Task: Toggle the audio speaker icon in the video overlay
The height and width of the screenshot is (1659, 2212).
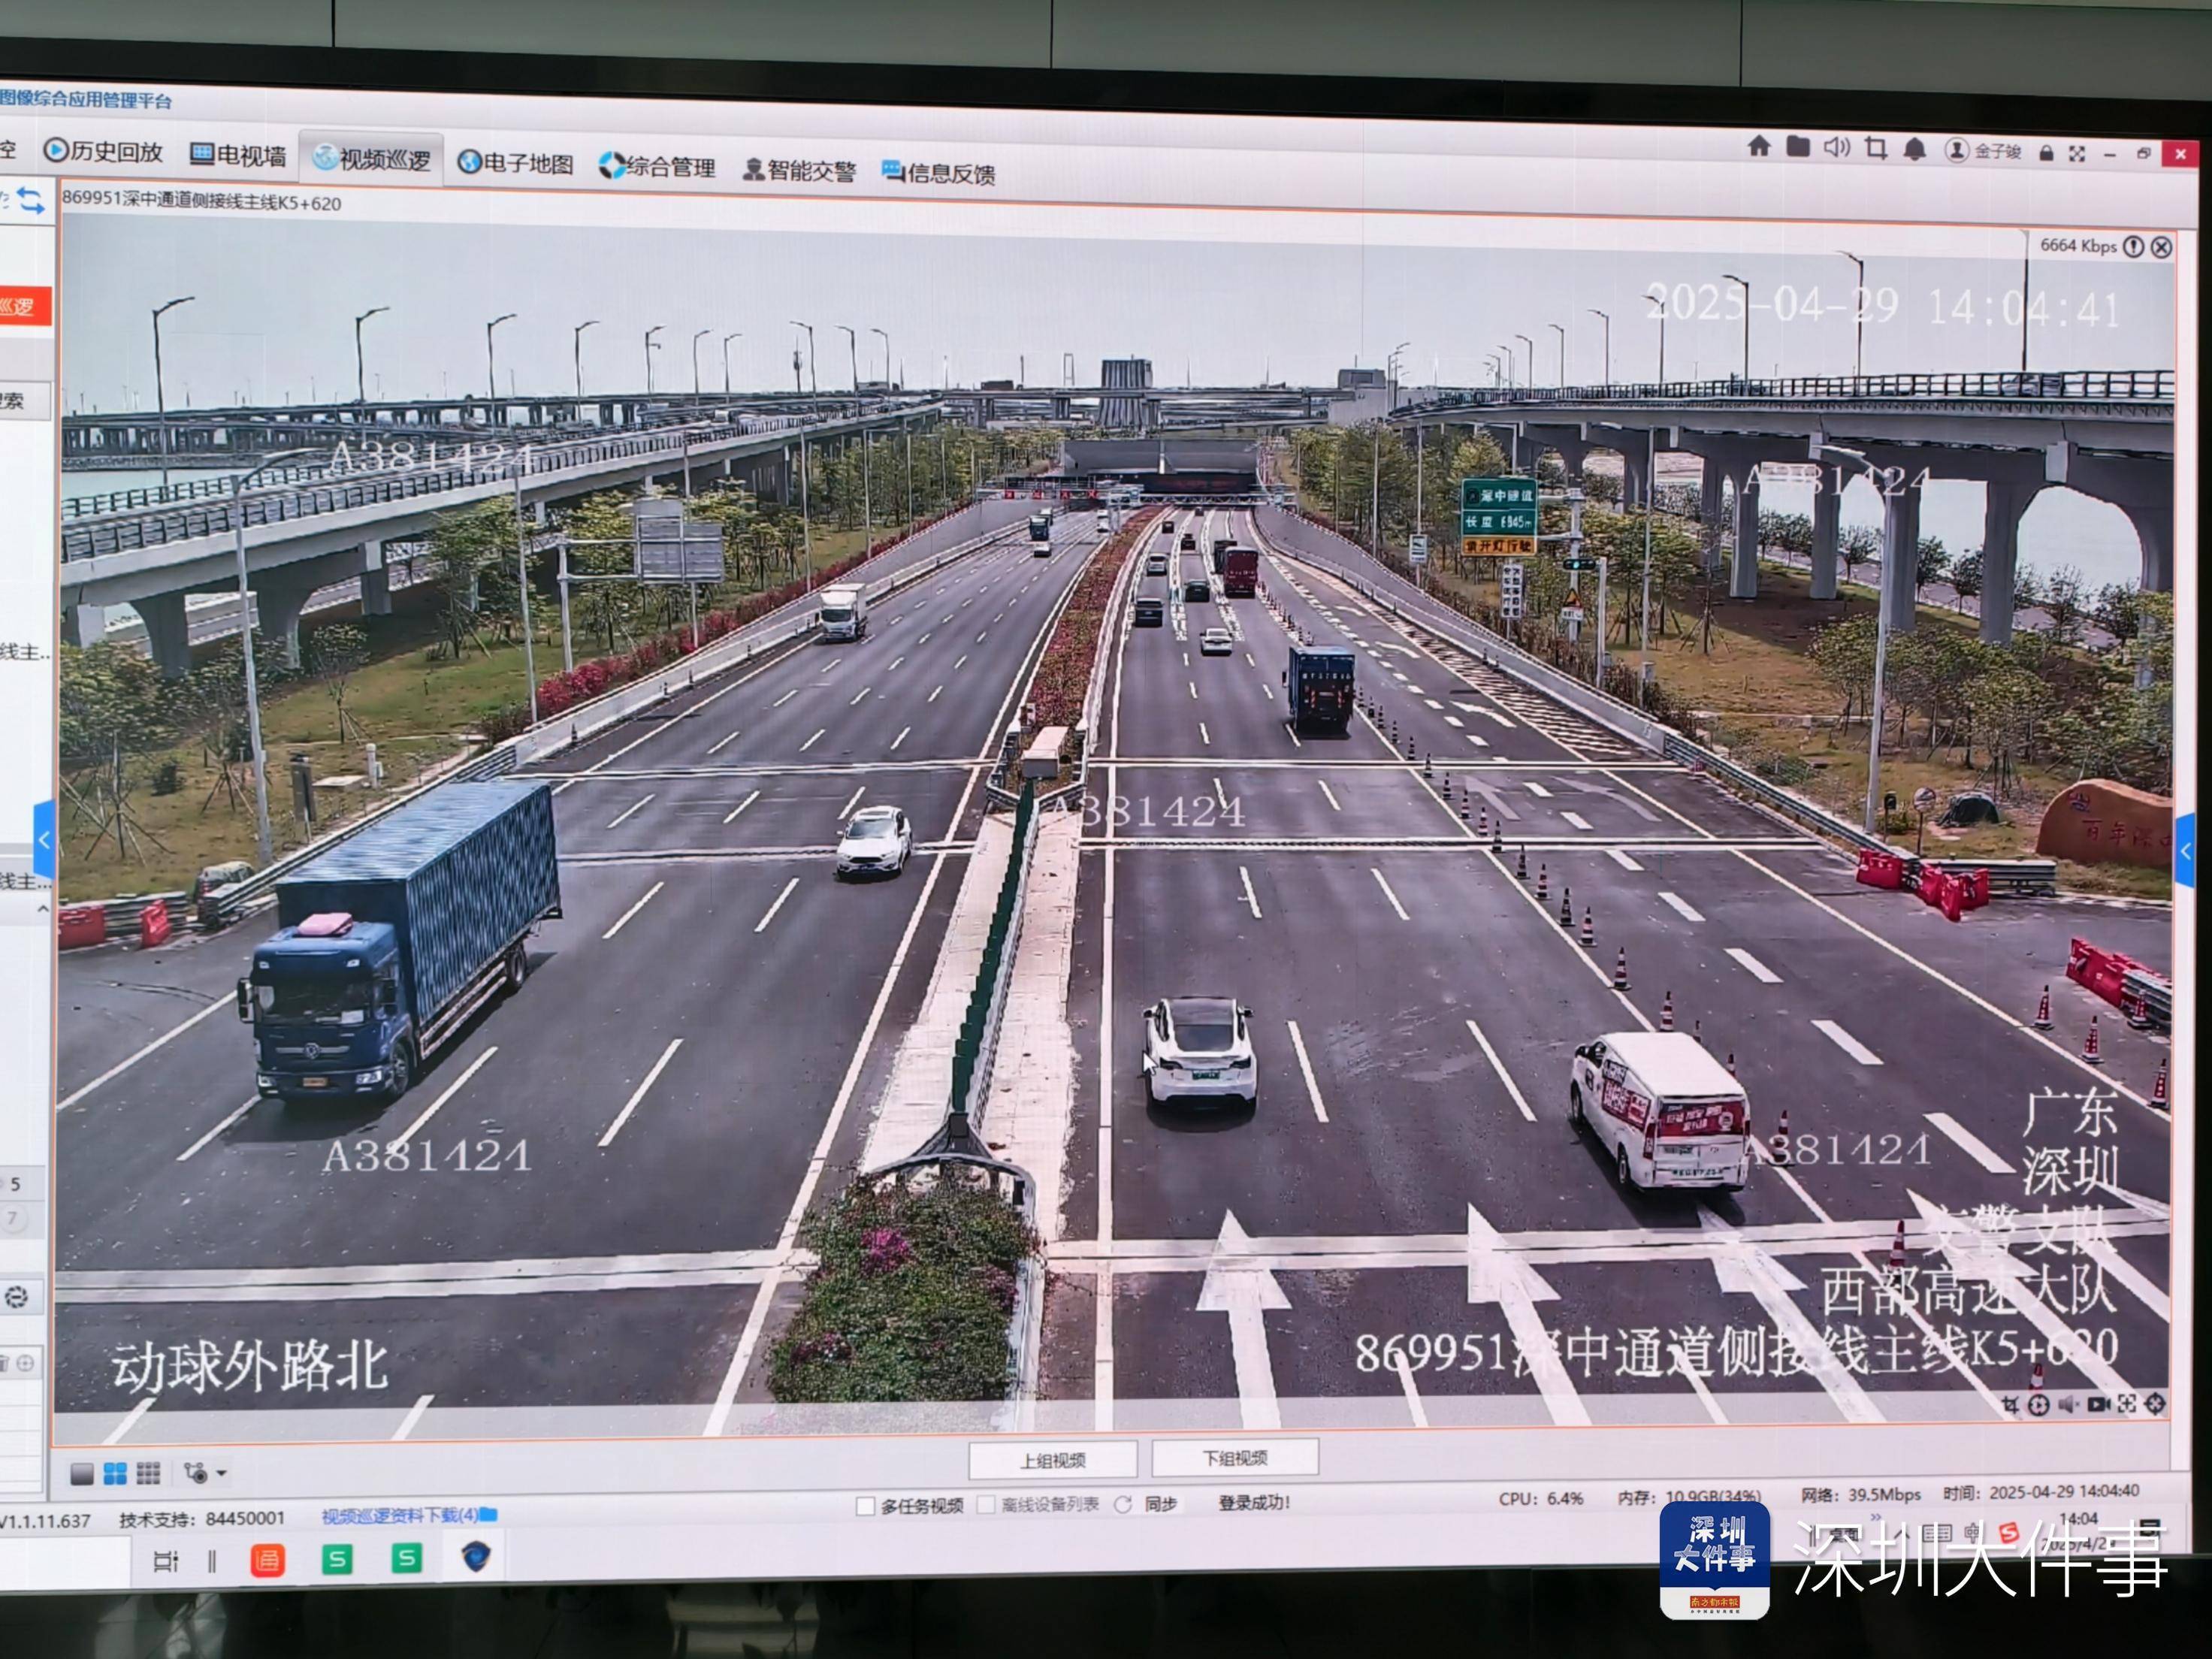Action: [2069, 1405]
